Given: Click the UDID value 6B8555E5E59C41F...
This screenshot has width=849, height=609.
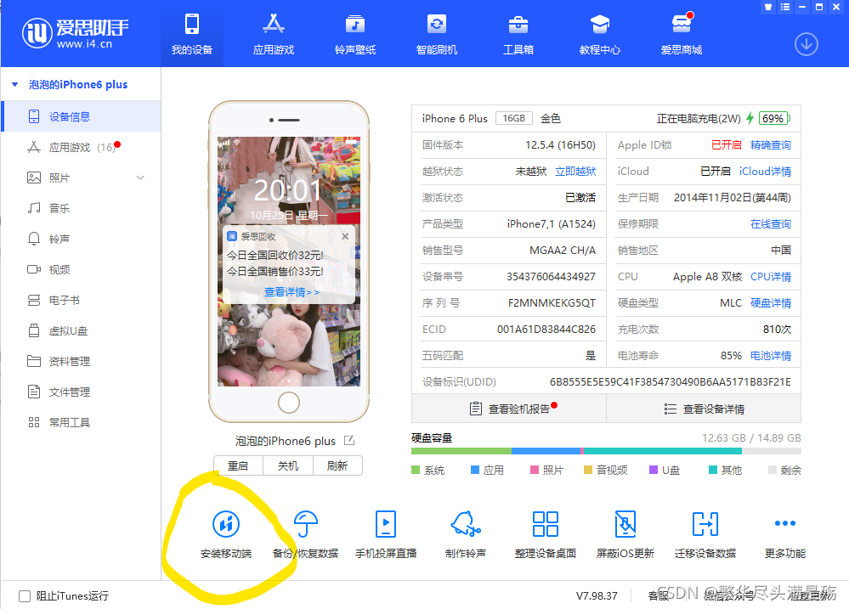Looking at the screenshot, I should tap(671, 382).
